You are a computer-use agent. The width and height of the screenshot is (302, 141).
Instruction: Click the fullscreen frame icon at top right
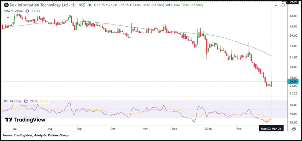point(283,5)
